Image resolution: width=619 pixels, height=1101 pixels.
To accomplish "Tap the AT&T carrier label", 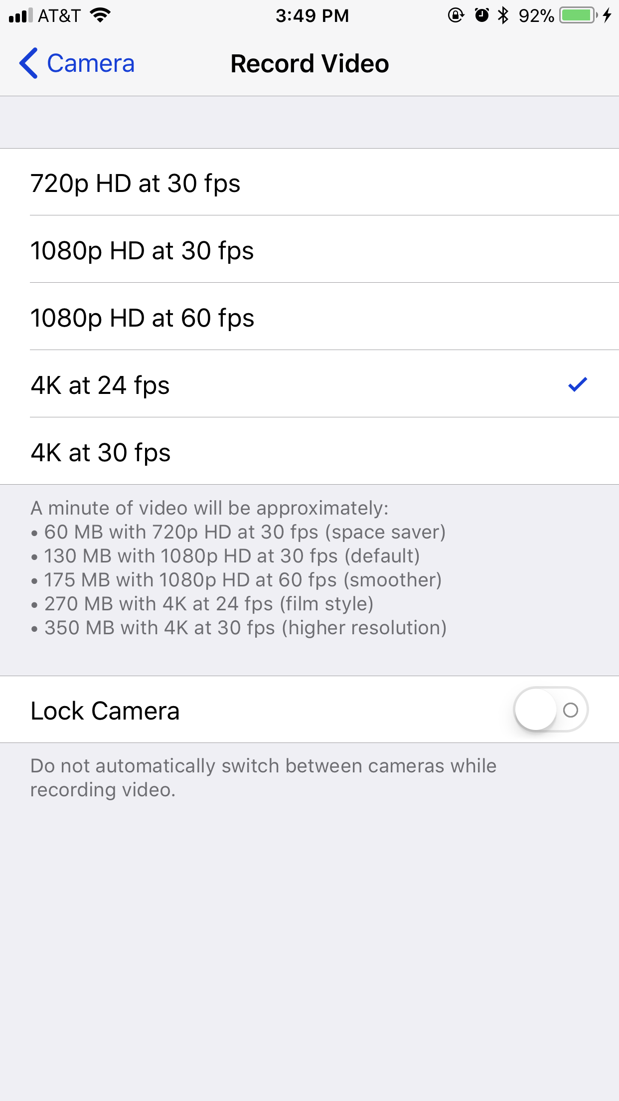I will click(x=59, y=15).
